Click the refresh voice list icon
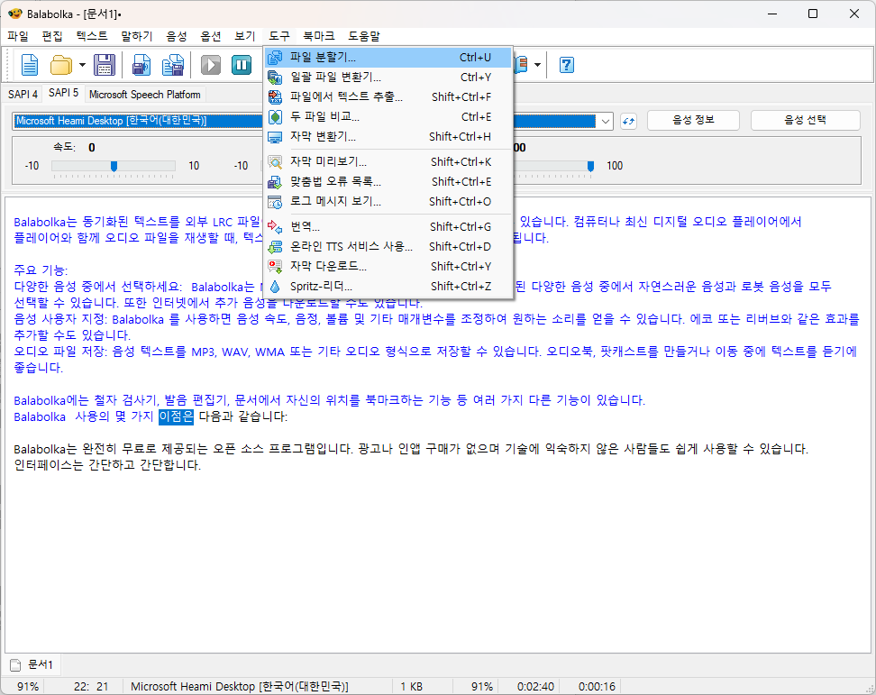The height and width of the screenshot is (695, 876). click(628, 121)
